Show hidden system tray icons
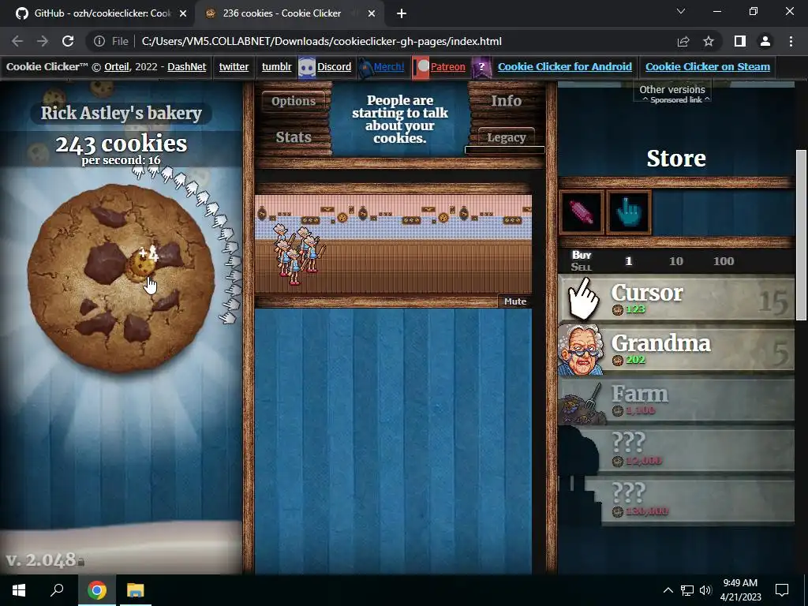This screenshot has width=808, height=606. [x=668, y=590]
